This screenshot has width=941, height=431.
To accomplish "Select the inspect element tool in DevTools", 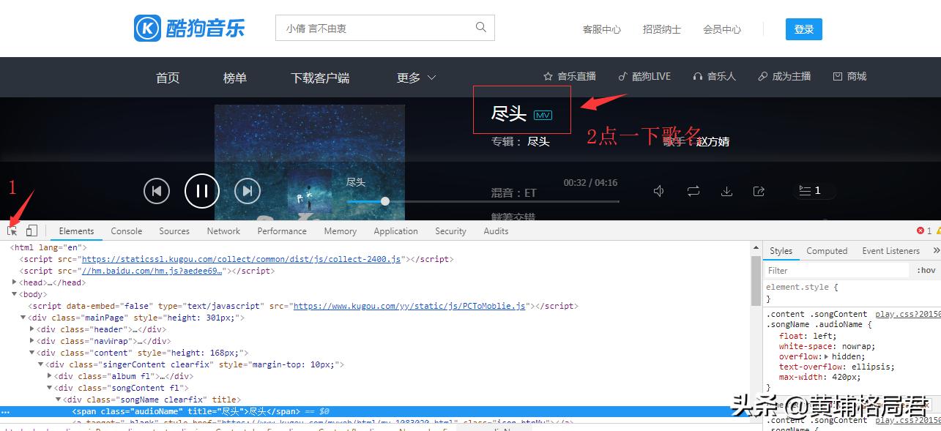I will point(11,230).
